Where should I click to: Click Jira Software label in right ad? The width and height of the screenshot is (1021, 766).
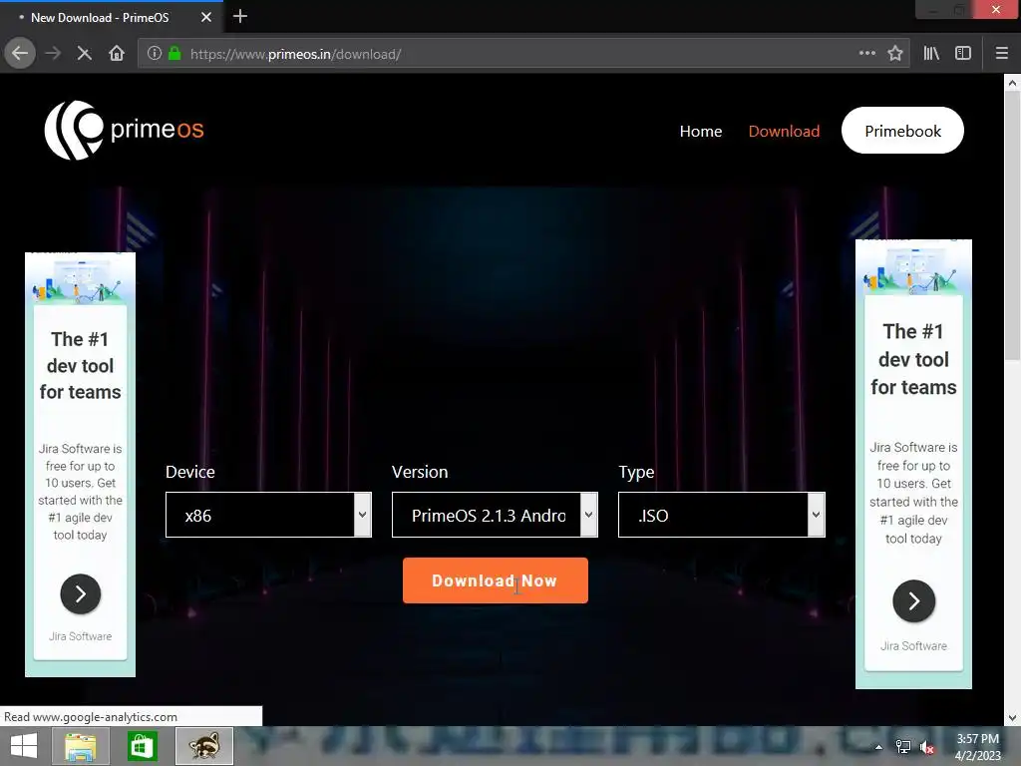913,646
